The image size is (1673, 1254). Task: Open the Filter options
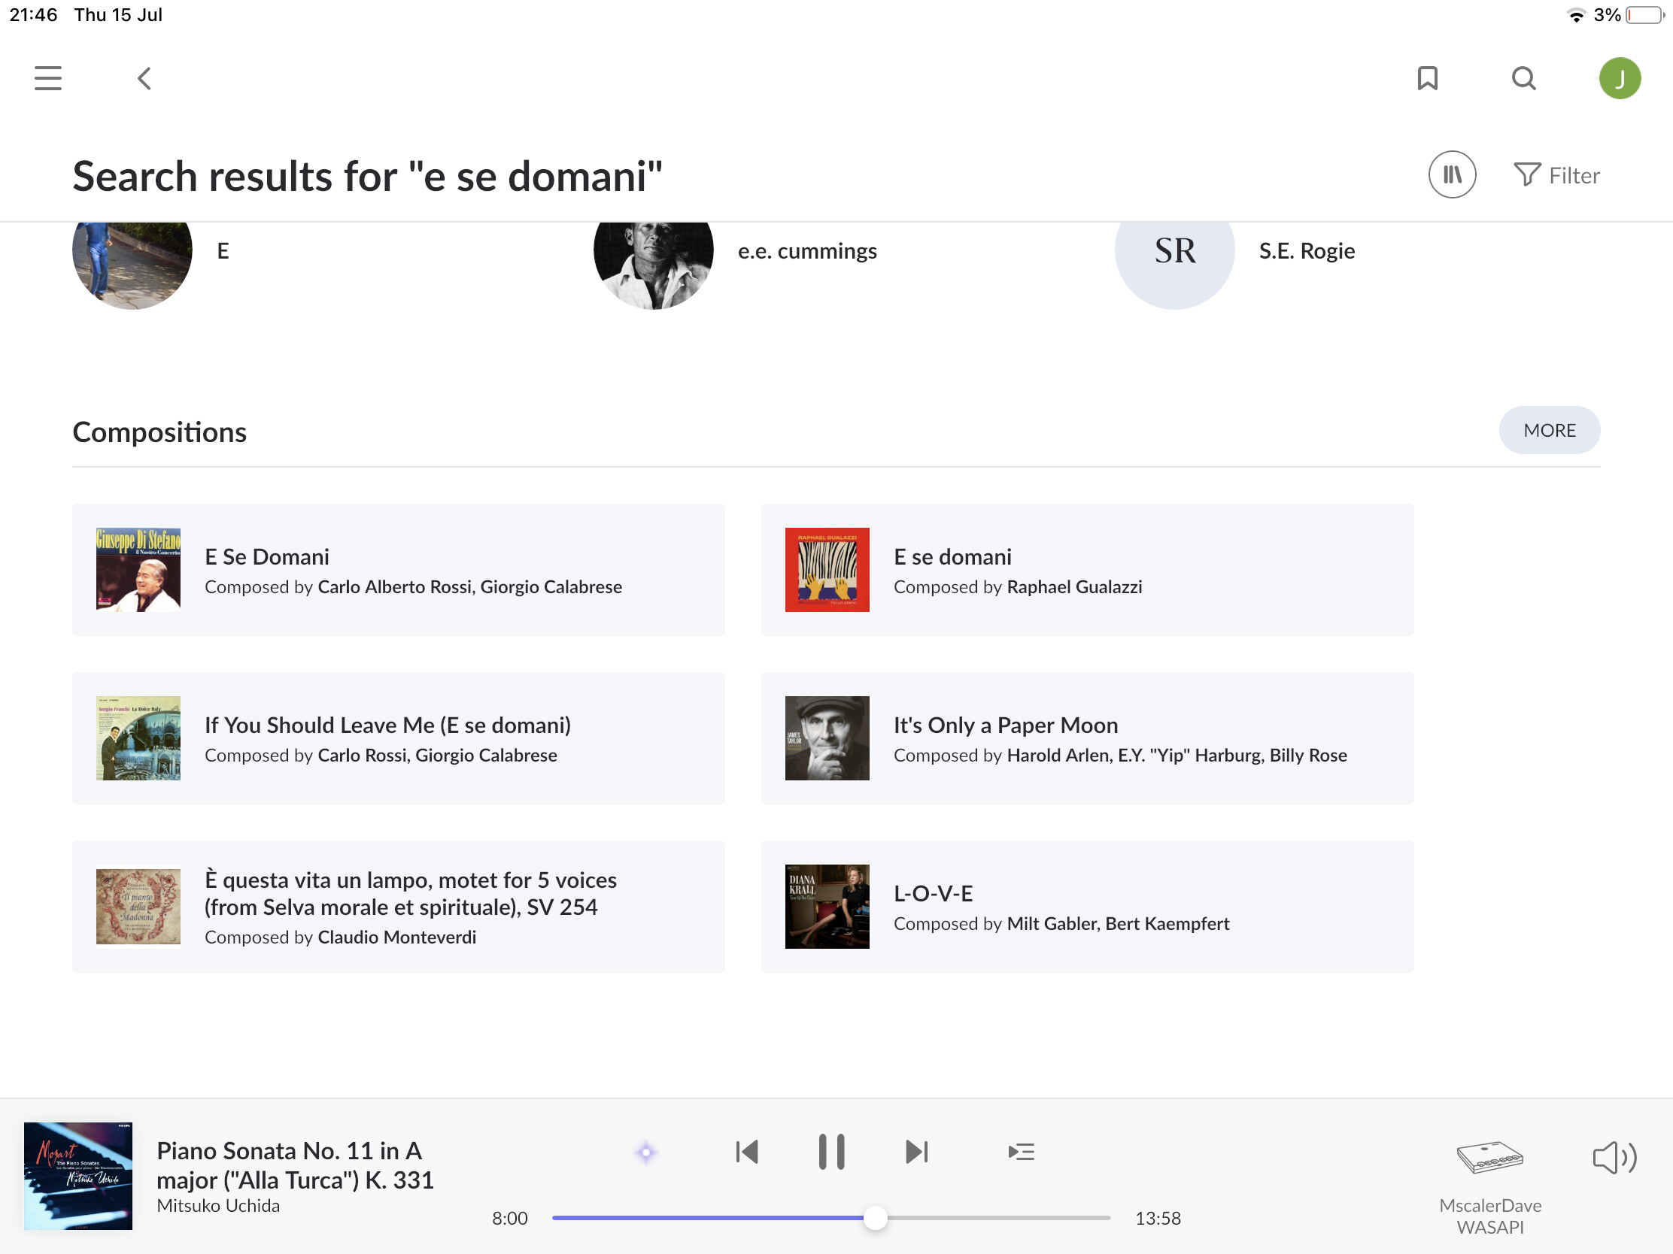coord(1556,175)
